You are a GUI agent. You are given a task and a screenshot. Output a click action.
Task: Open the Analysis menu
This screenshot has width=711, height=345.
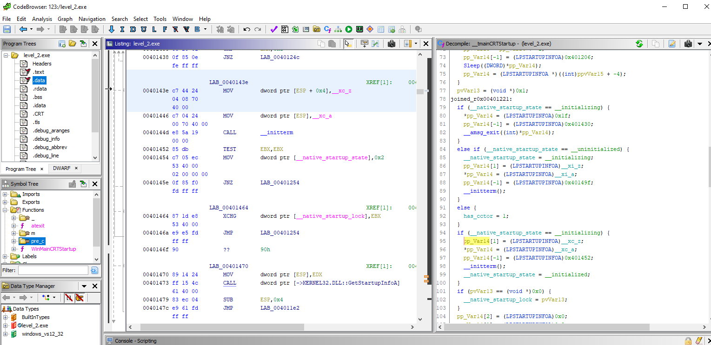(42, 19)
